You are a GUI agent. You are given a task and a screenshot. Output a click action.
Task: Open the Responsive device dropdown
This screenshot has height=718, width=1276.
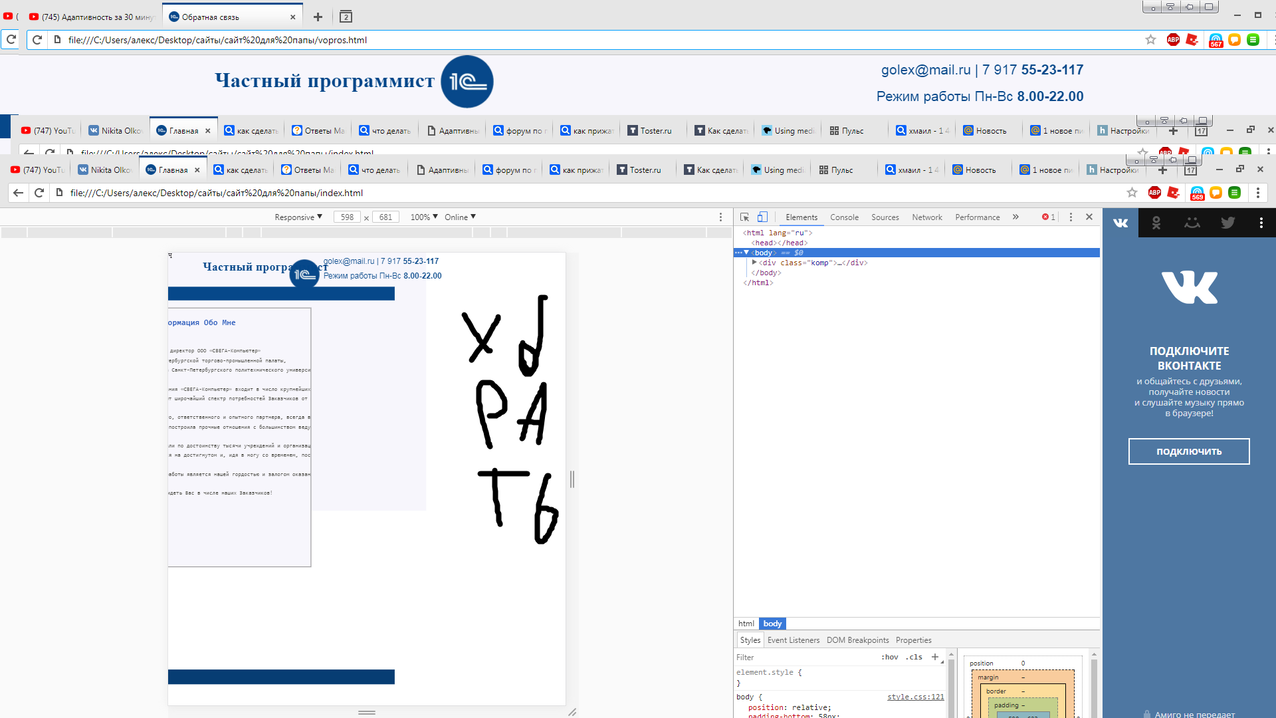(x=298, y=217)
